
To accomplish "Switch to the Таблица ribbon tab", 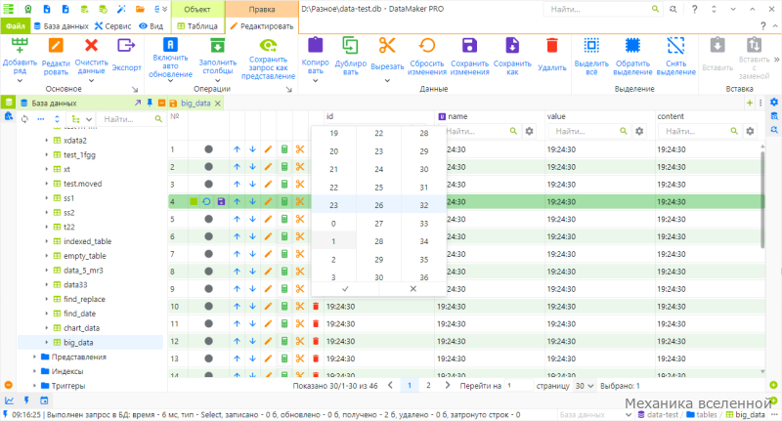I will 197,26.
